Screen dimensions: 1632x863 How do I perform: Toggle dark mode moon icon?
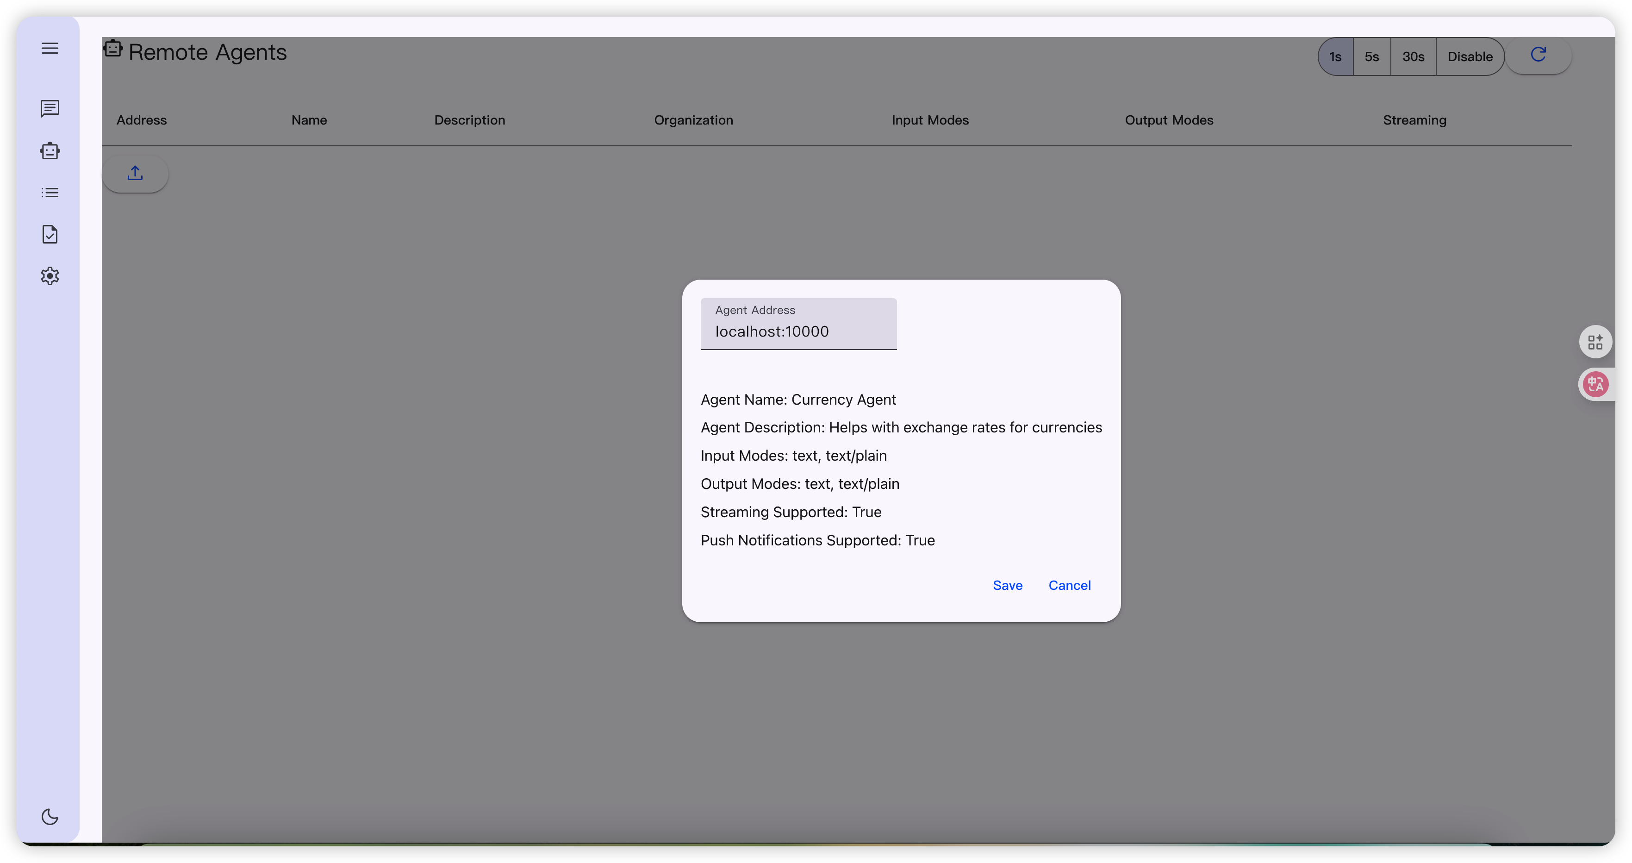tap(50, 817)
